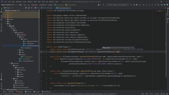Click the Project panel horizontal scrollbar

click(x=18, y=90)
